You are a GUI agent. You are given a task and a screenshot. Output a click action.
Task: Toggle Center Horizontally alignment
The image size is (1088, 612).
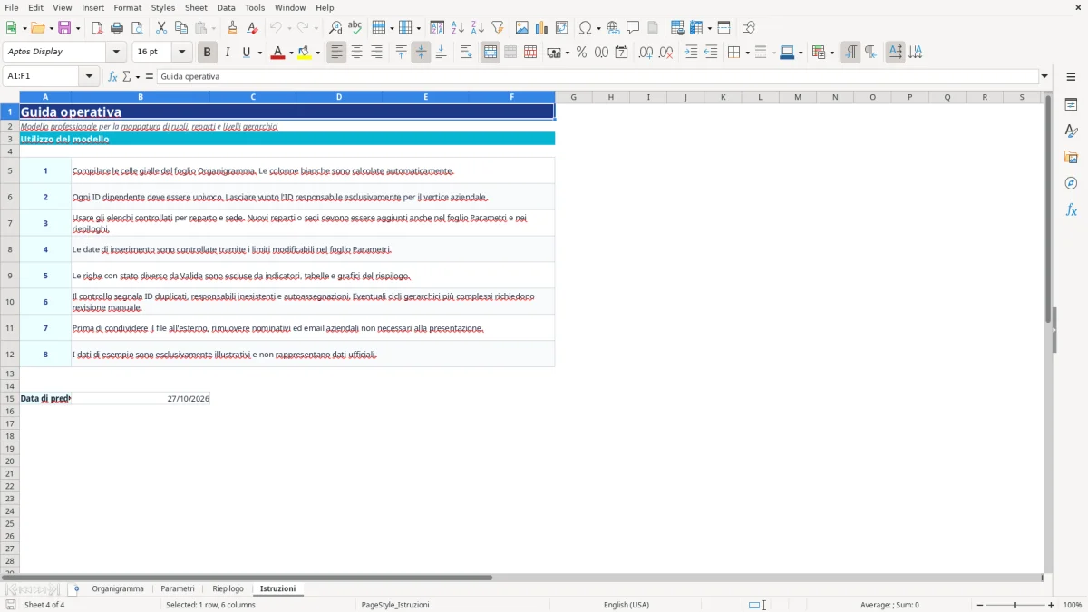[356, 53]
